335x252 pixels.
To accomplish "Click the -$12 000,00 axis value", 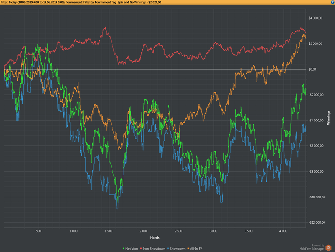I will click(x=317, y=223).
